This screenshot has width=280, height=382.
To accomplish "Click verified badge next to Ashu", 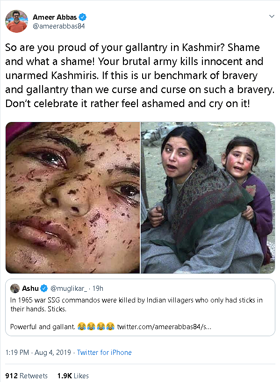I will pos(44,288).
